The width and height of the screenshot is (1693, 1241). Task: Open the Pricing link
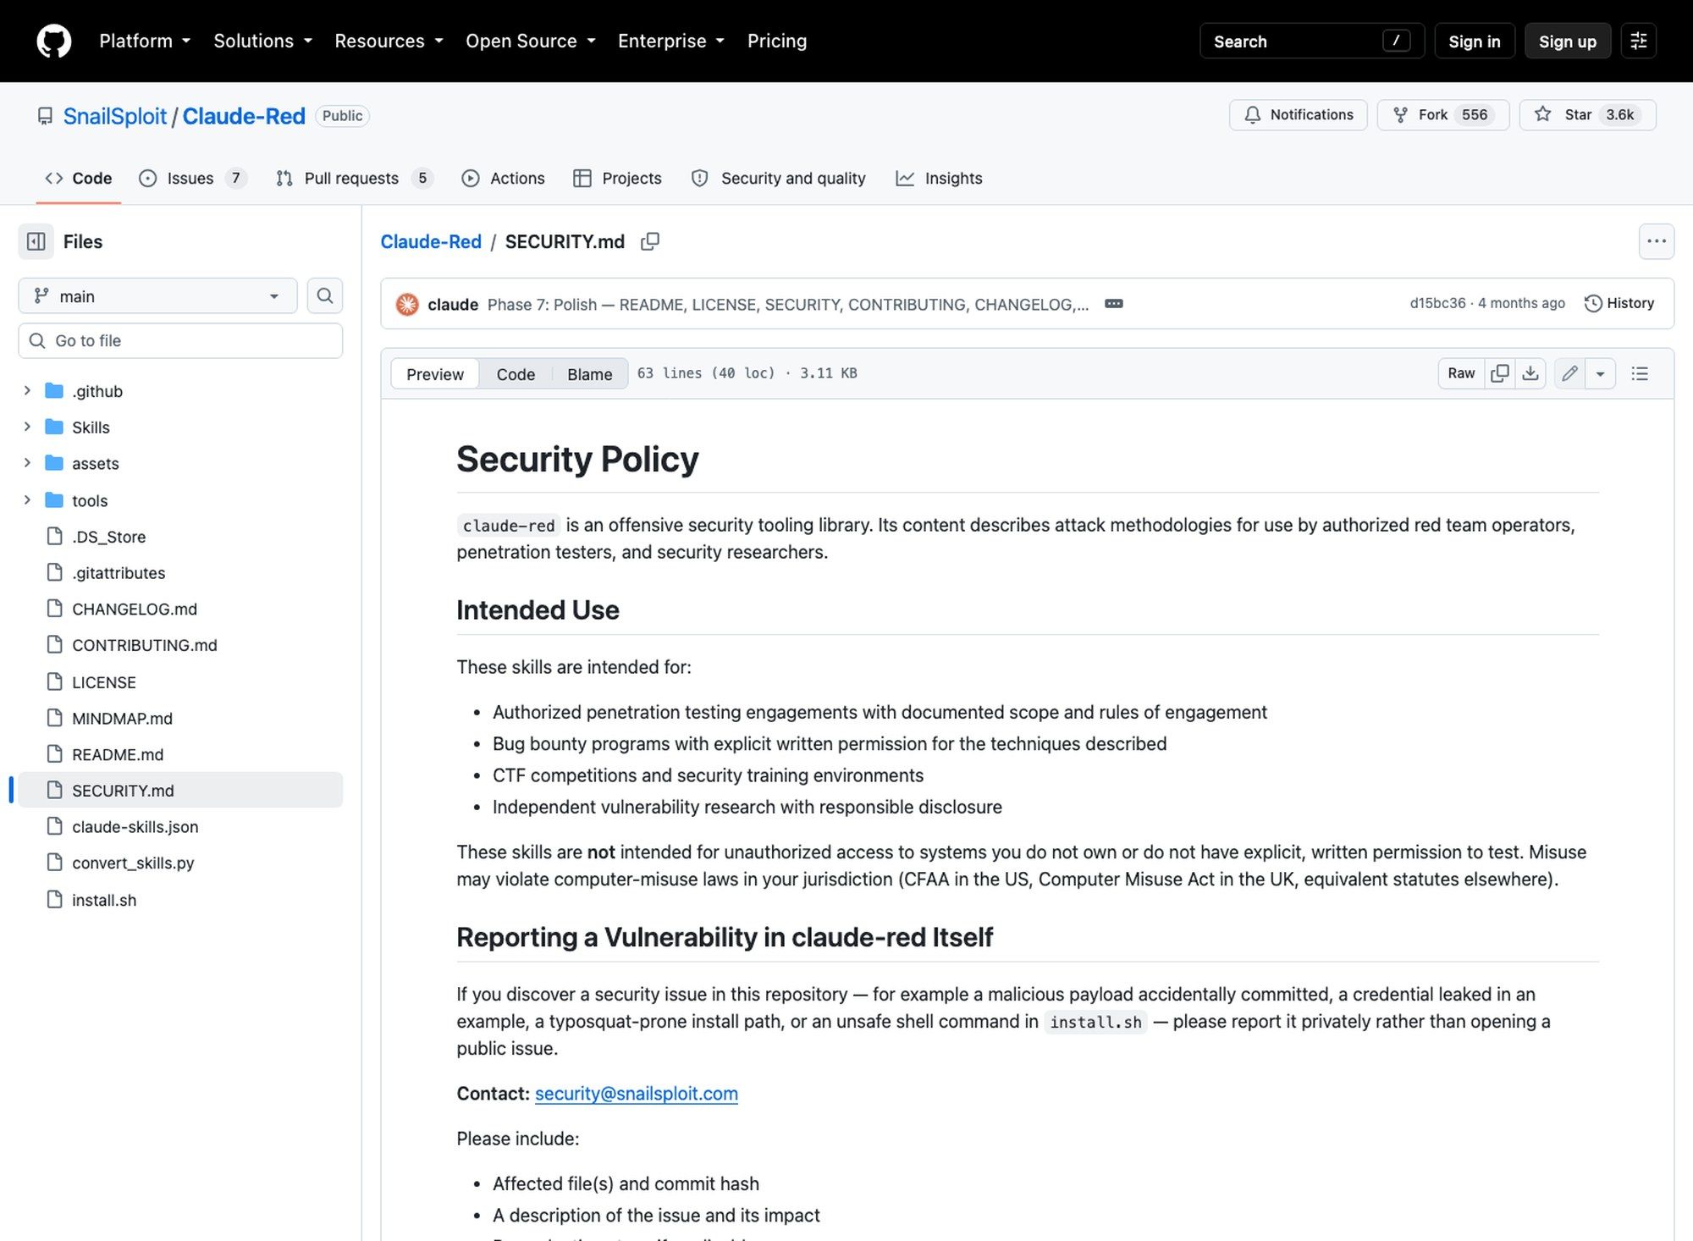(x=777, y=41)
